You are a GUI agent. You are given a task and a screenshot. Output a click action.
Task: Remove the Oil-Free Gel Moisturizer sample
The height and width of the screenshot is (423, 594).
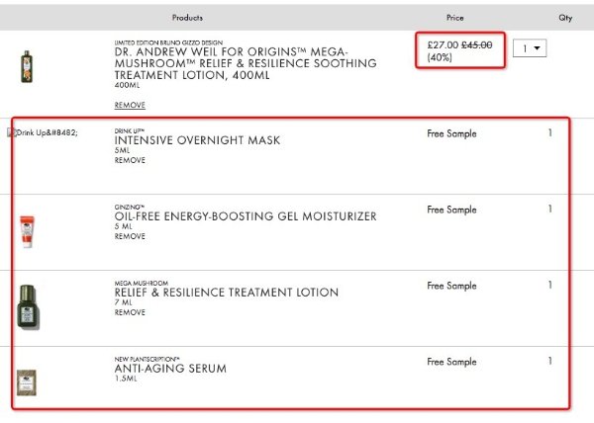click(130, 236)
